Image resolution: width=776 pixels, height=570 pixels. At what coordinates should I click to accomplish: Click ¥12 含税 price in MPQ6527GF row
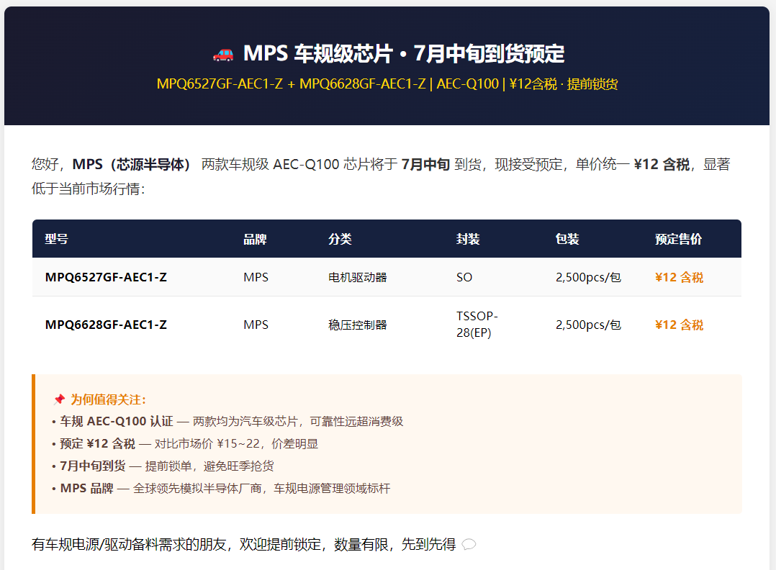(x=679, y=277)
